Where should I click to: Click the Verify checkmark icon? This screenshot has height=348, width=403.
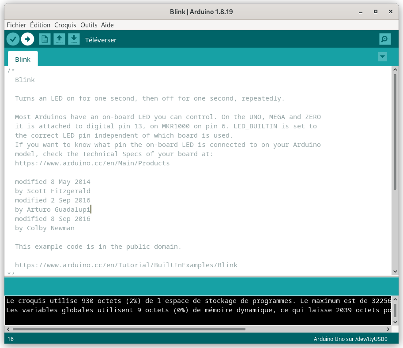(x=13, y=39)
